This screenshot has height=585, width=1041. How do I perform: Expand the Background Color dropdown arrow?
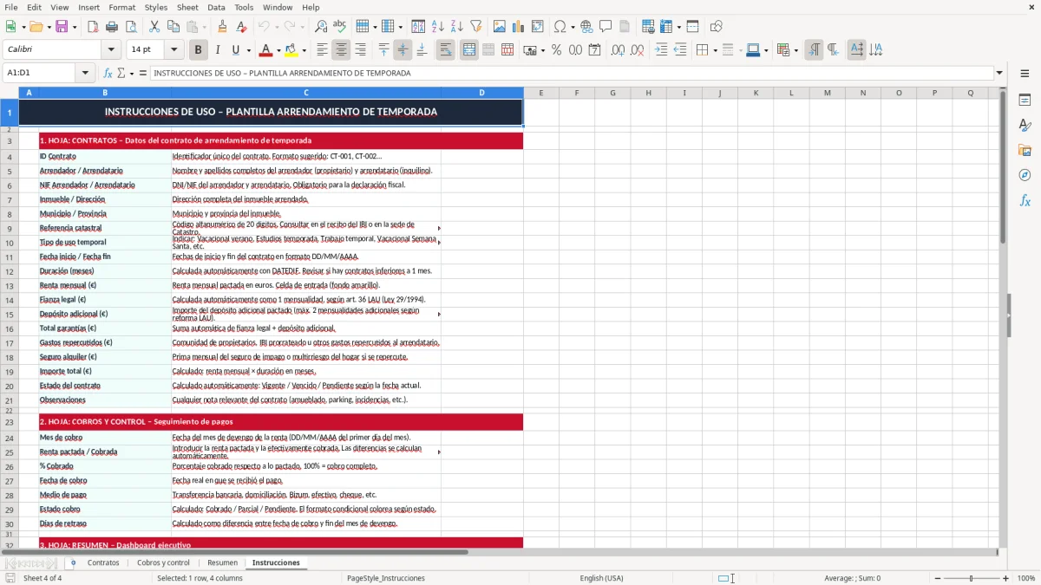coord(304,50)
